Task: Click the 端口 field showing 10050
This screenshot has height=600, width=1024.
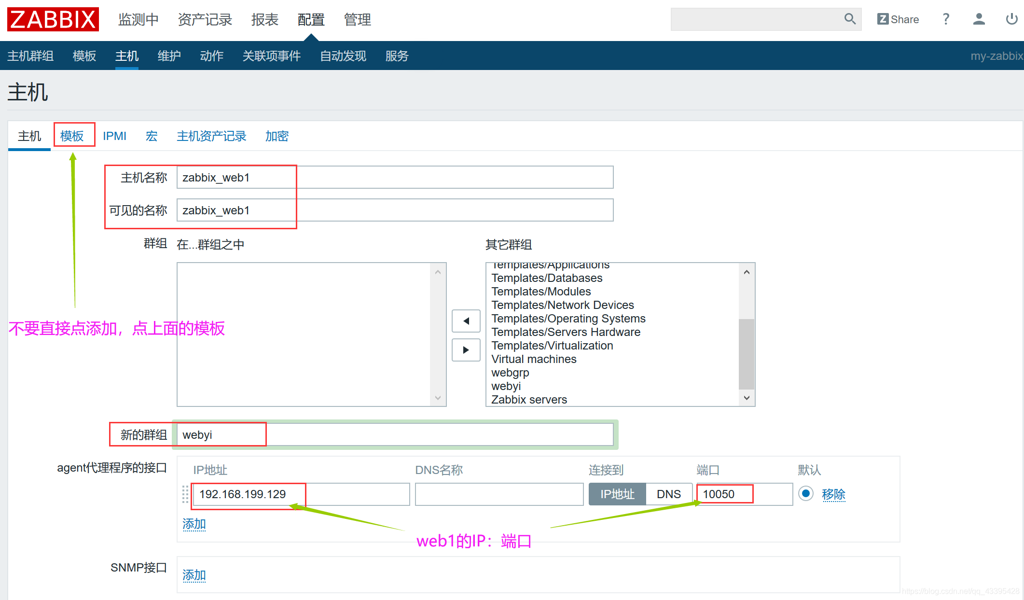Action: [x=745, y=494]
